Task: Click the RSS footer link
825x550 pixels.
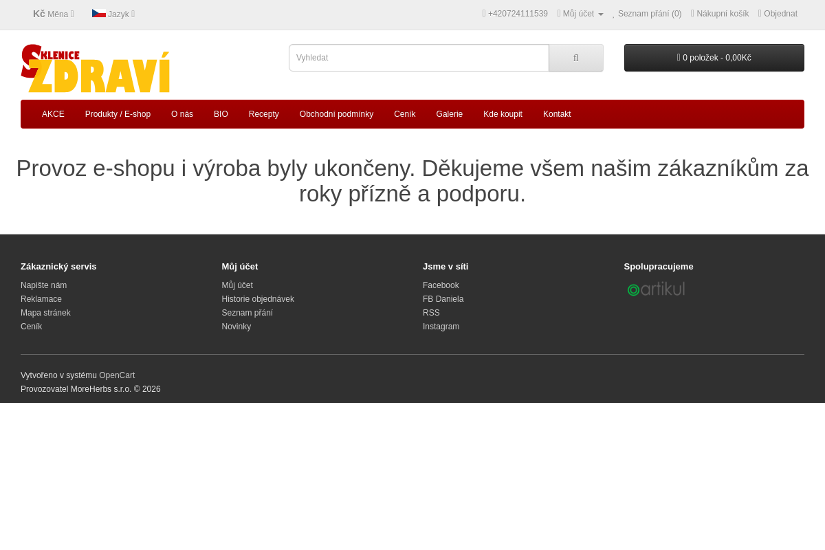Action: (x=431, y=313)
